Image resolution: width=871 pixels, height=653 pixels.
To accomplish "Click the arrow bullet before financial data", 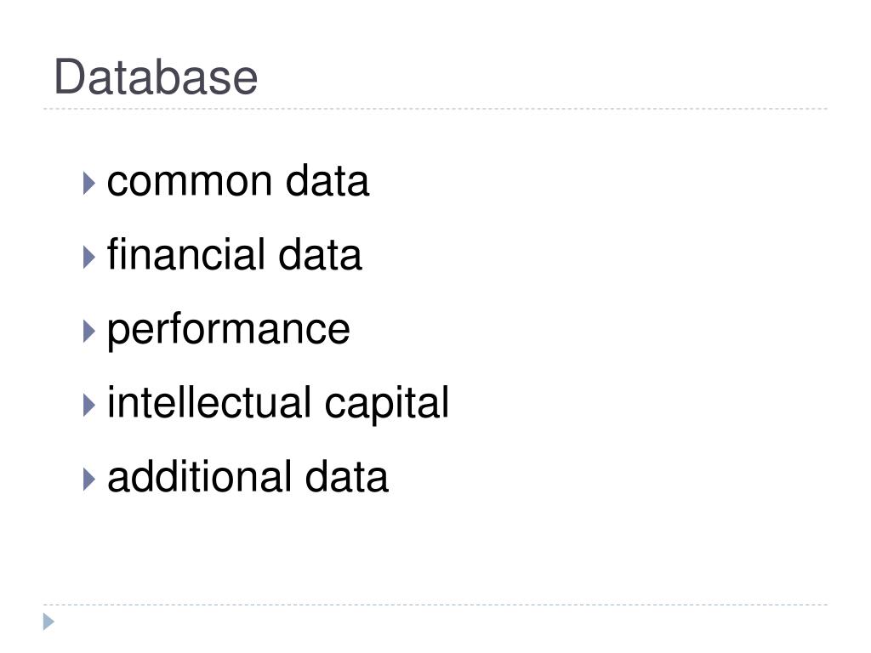I will pyautogui.click(x=88, y=257).
